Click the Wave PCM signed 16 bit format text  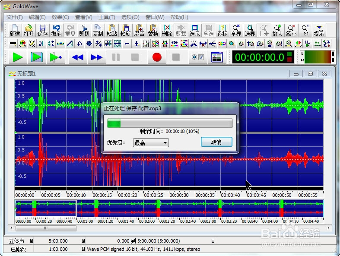point(143,249)
